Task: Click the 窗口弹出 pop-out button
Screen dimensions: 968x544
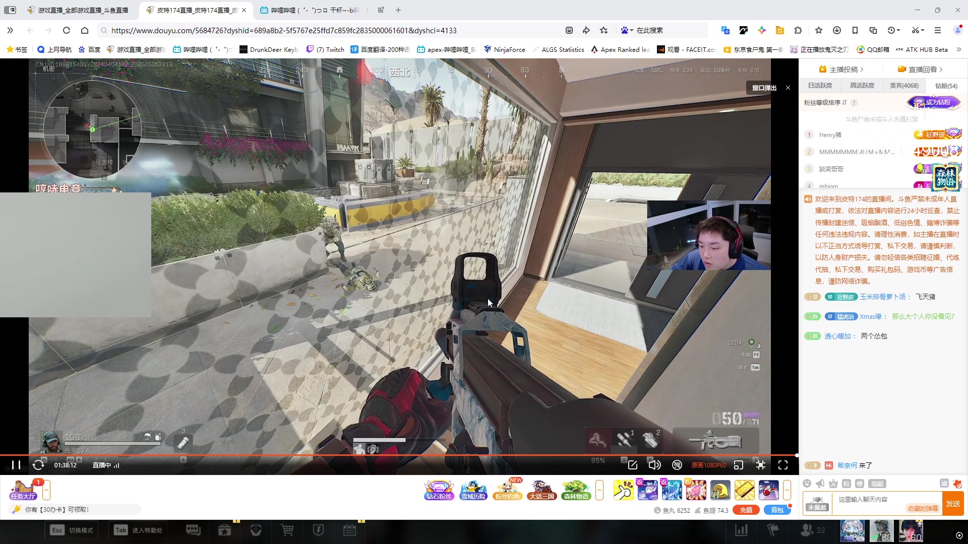Action: click(x=764, y=88)
